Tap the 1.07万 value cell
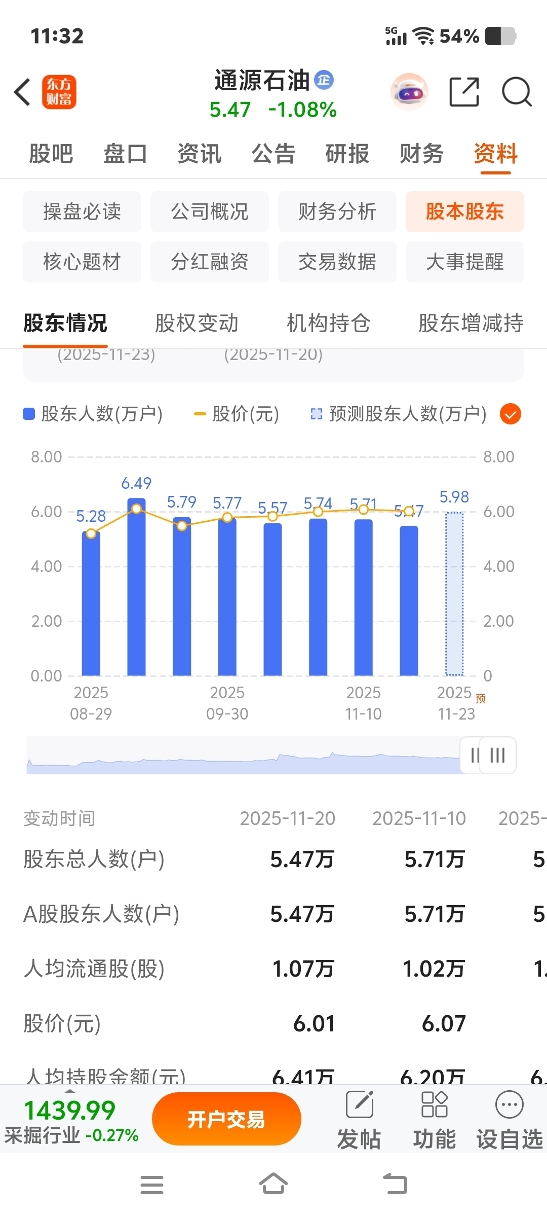547x1217 pixels. pos(303,969)
